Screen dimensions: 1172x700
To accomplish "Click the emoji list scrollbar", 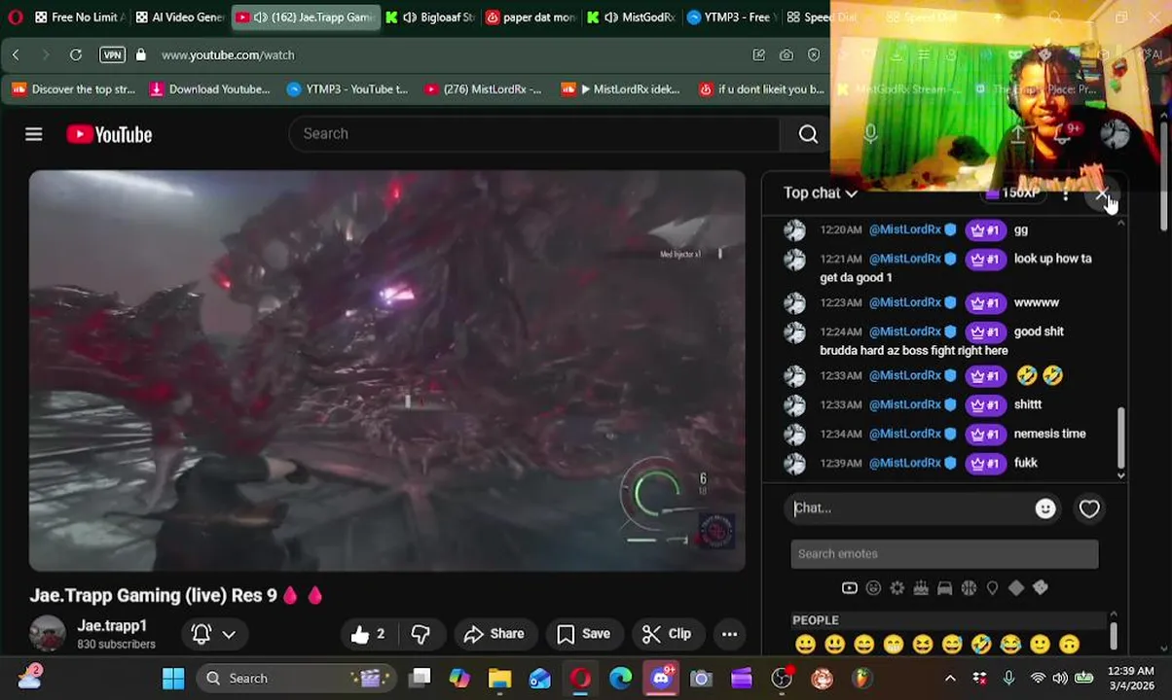I will pos(1113,636).
